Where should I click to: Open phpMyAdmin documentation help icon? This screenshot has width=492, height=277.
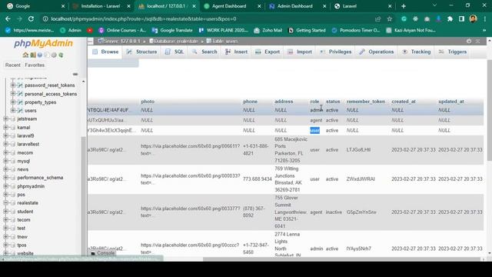39,55
